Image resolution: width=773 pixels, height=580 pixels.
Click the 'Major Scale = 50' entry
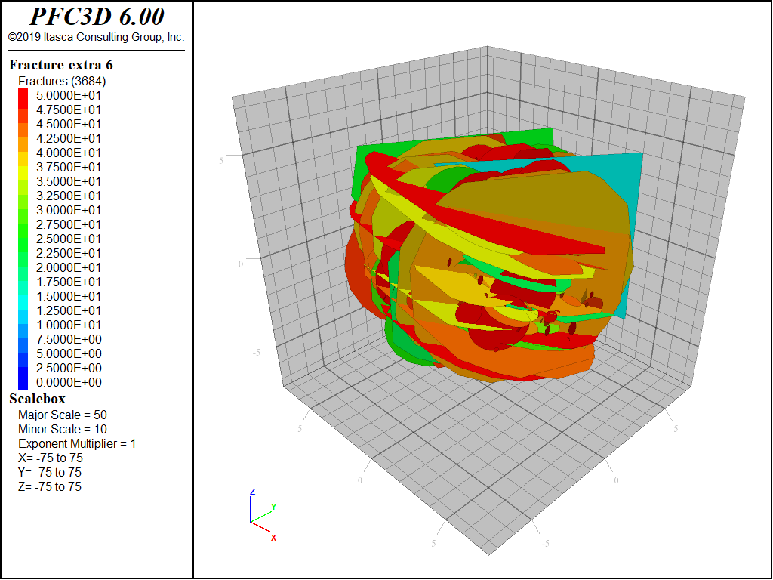click(x=63, y=415)
